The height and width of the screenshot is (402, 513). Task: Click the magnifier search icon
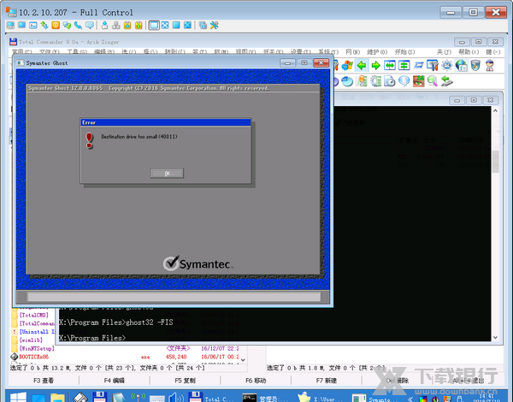[x=432, y=81]
